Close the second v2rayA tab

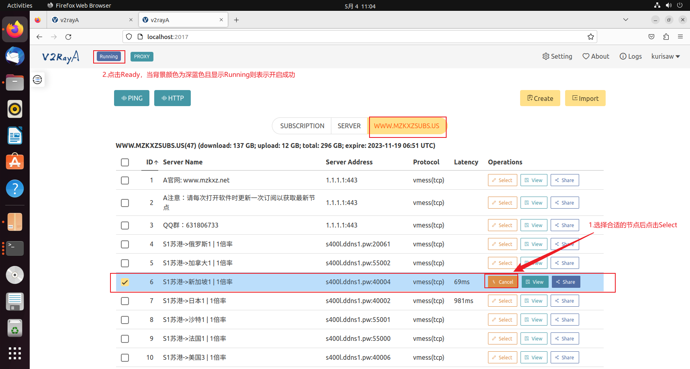(221, 20)
